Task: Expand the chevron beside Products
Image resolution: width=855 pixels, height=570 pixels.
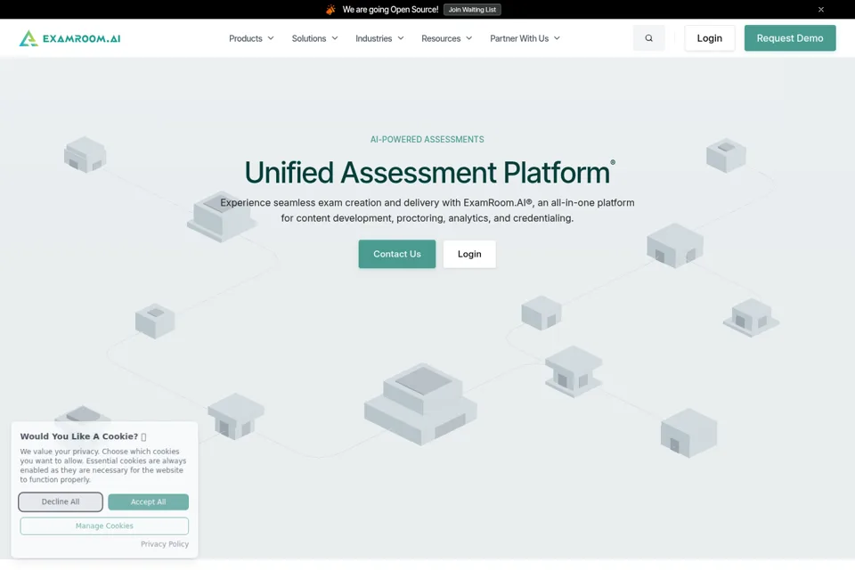Action: [x=271, y=38]
